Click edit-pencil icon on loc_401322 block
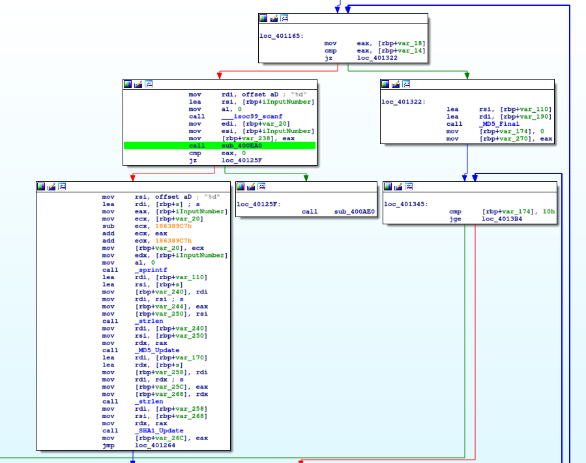Viewport: 586px width, 463px height. pos(396,84)
